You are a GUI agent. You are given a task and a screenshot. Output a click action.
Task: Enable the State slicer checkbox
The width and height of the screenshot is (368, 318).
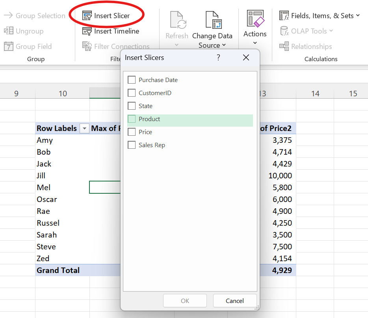(x=132, y=106)
